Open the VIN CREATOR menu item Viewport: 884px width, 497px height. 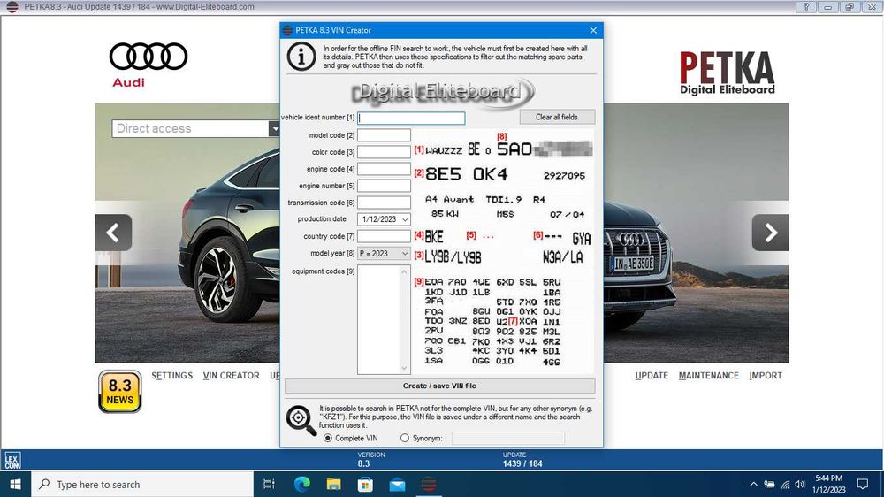(231, 376)
